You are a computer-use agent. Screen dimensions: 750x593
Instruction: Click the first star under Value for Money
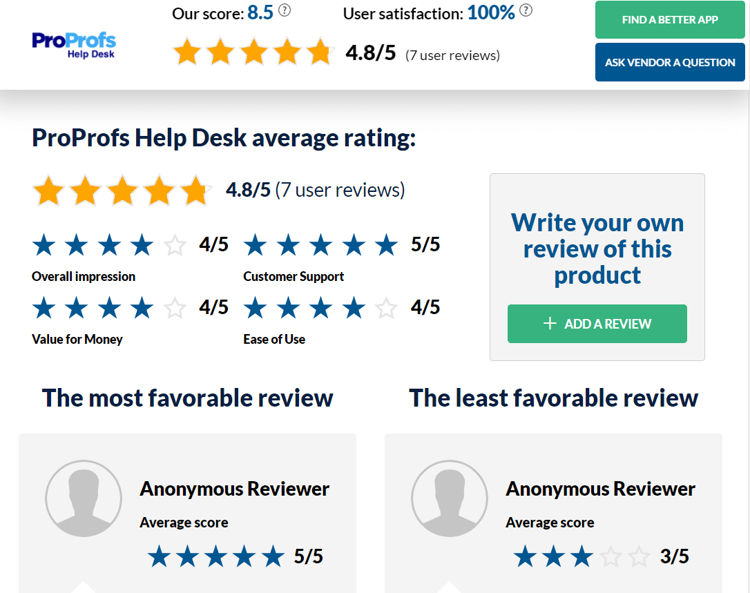pyautogui.click(x=44, y=308)
